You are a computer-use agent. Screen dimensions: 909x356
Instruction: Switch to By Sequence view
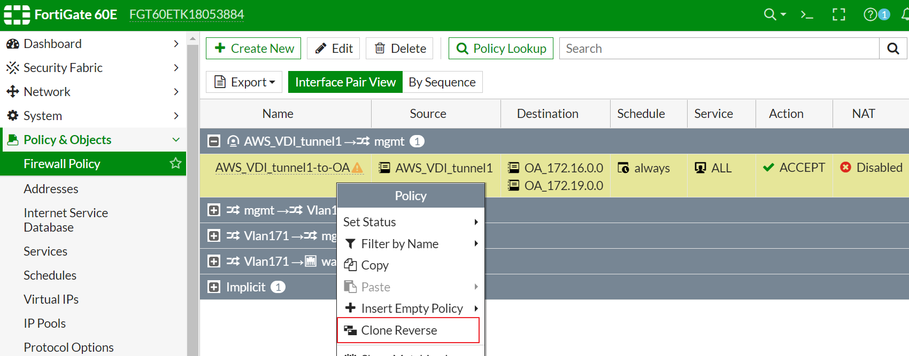[x=442, y=82]
